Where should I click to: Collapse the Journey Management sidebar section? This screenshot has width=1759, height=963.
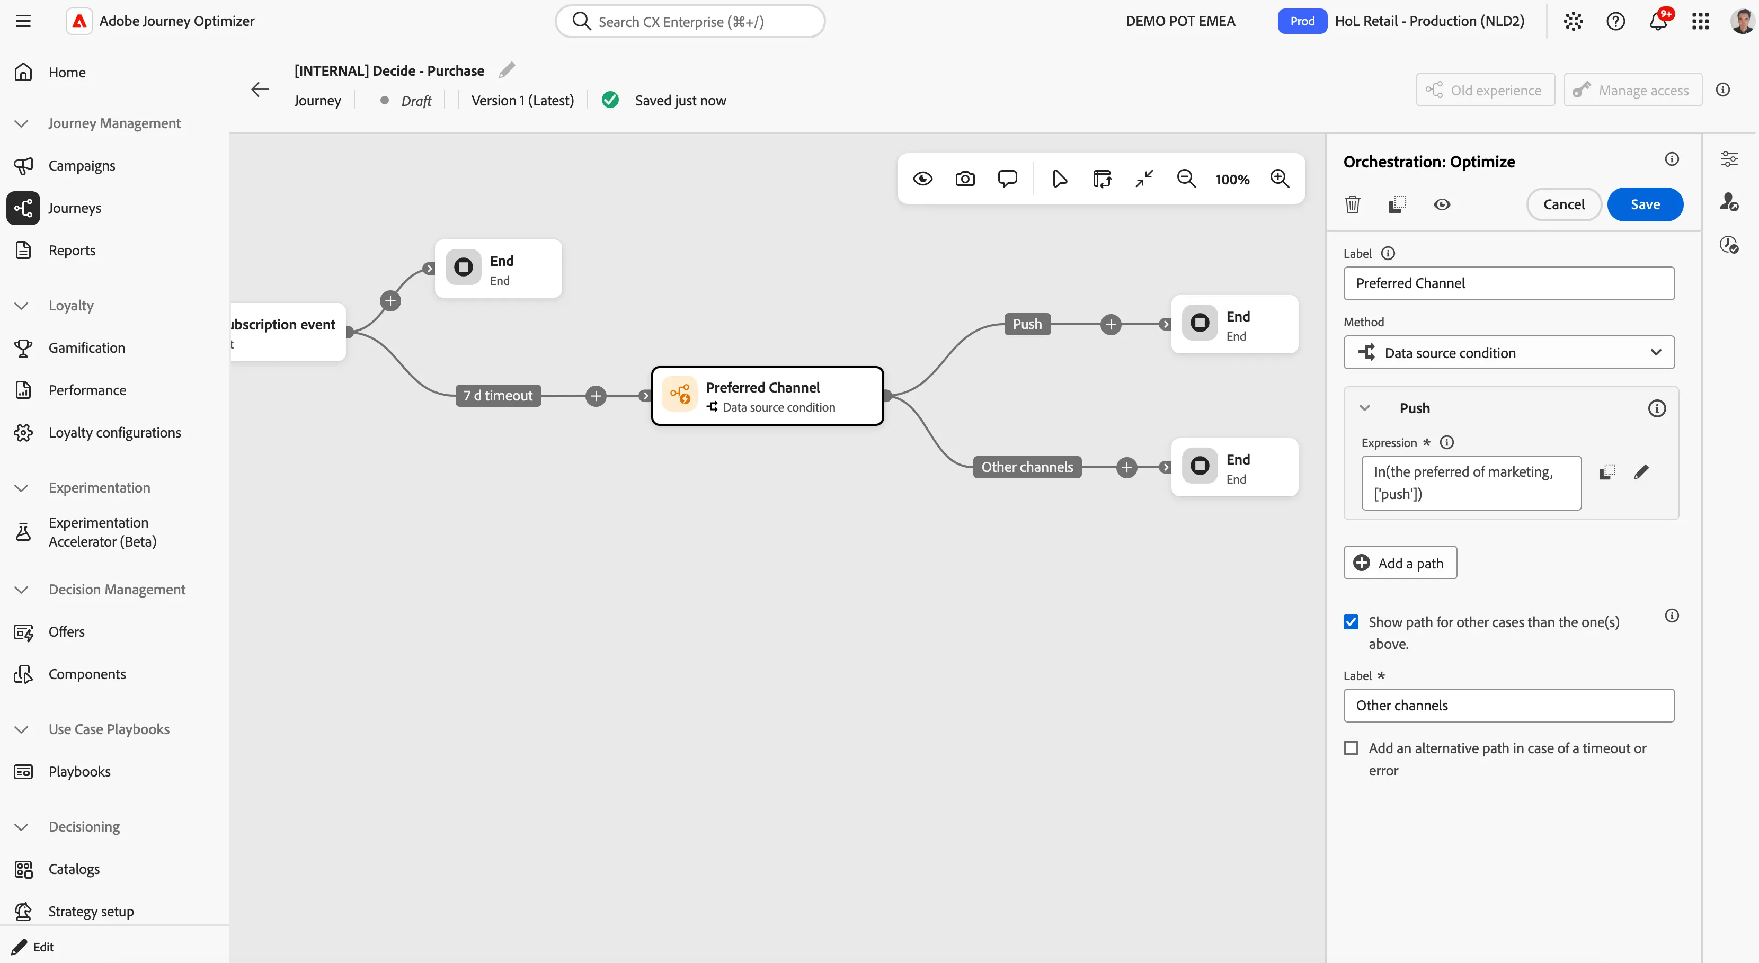tap(21, 123)
